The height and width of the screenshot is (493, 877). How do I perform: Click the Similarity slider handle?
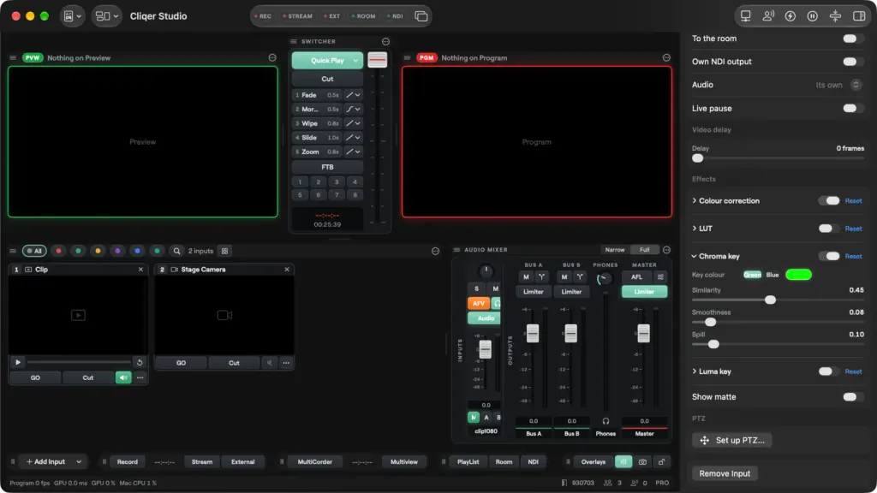tap(770, 300)
